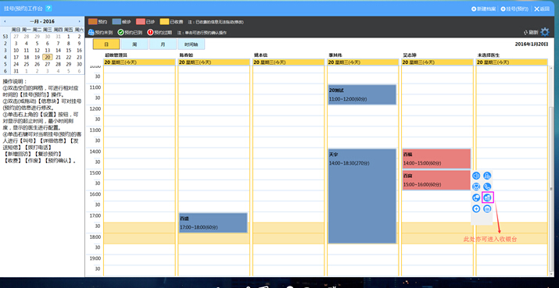Open patient details icon in popup
This screenshot has height=288, width=559.
click(x=487, y=176)
